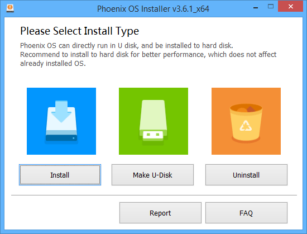Click the horizontal separator above Report
Viewport: 307px width, 234px height.
154,195
